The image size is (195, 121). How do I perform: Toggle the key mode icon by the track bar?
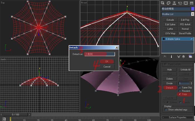click(x=4, y=119)
